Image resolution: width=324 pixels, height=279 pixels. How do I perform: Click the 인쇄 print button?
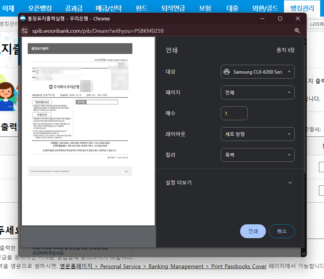(x=253, y=231)
